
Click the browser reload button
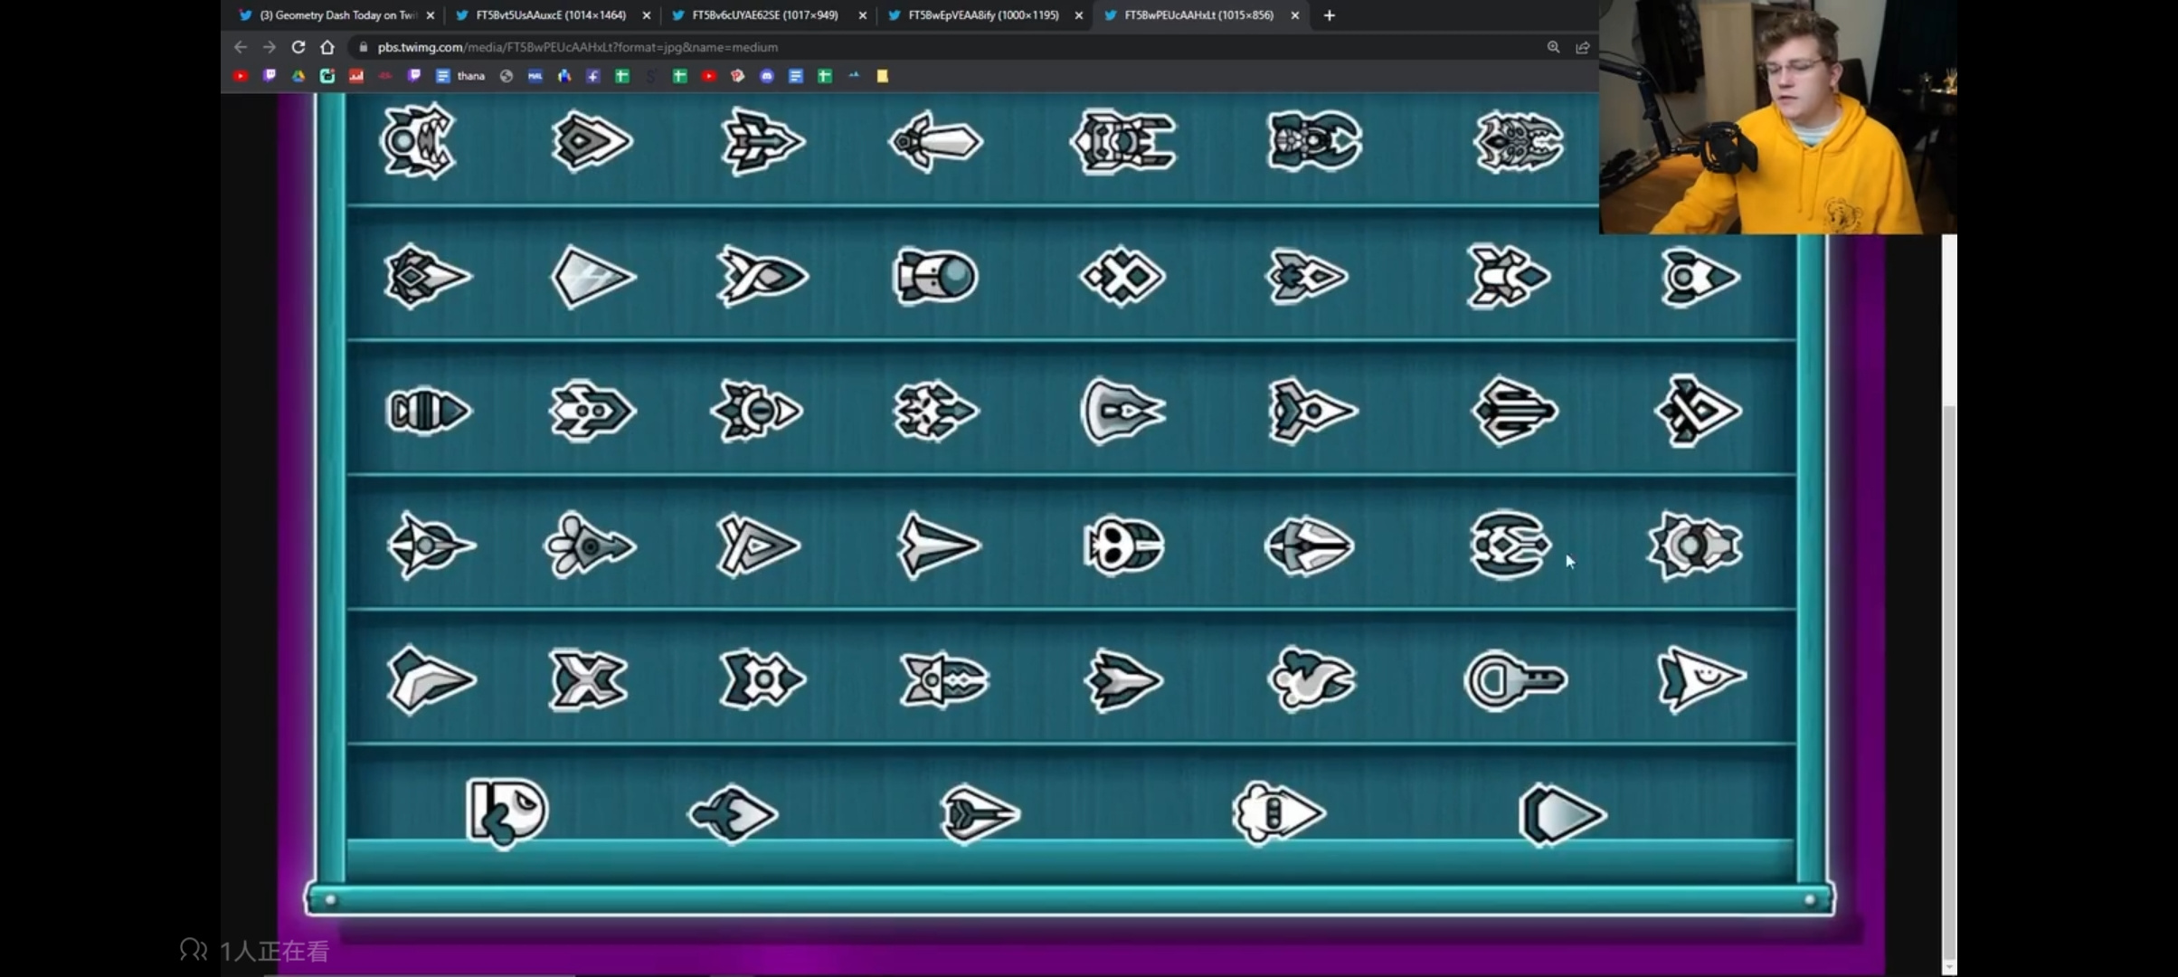pos(298,47)
